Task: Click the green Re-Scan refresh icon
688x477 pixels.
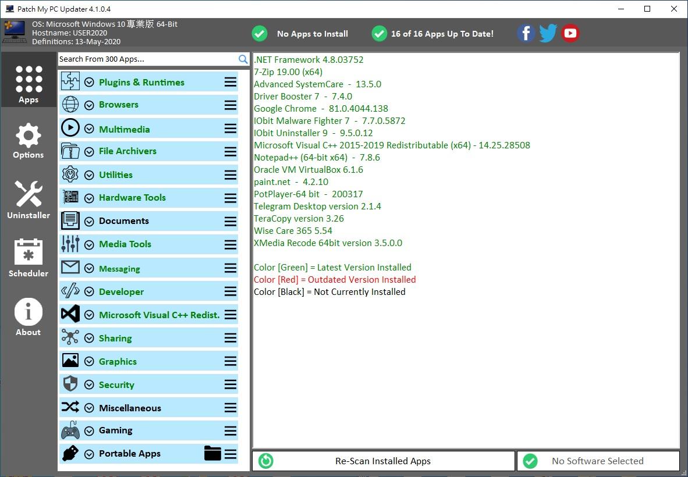Action: click(266, 461)
